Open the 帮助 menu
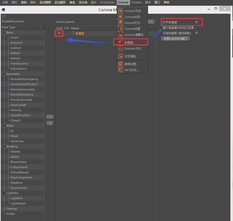Viewport: 233px width, 221px height. coord(166,2)
